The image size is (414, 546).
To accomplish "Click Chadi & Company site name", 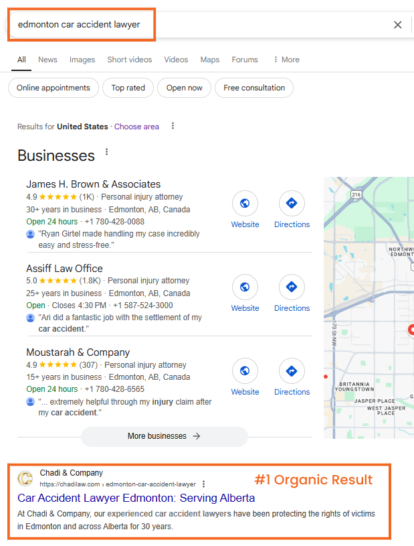I will pyautogui.click(x=72, y=473).
